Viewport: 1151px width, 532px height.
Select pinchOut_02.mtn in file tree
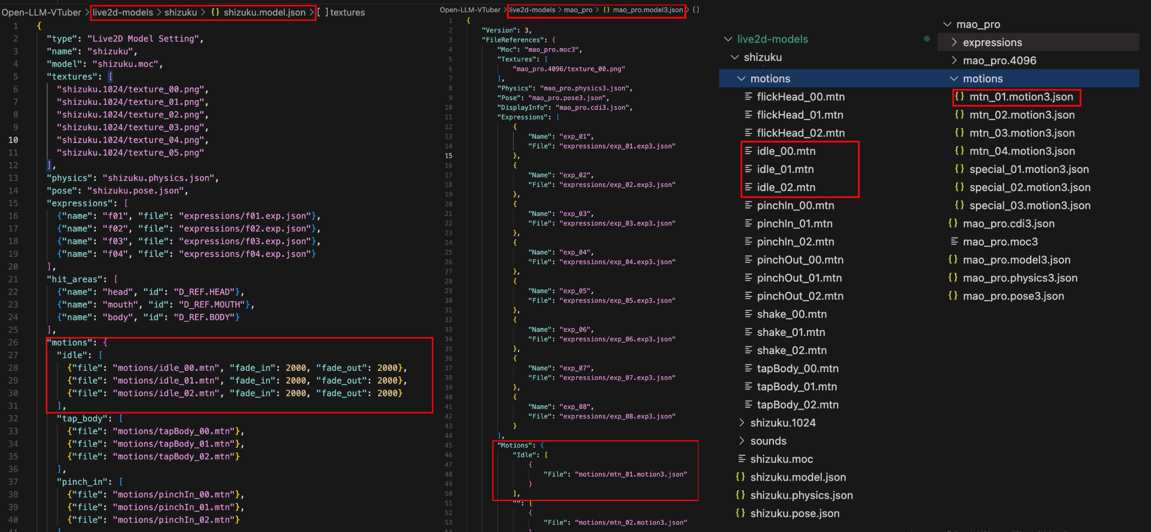800,296
